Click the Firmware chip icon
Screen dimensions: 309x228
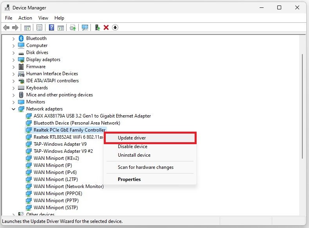tap(21, 67)
